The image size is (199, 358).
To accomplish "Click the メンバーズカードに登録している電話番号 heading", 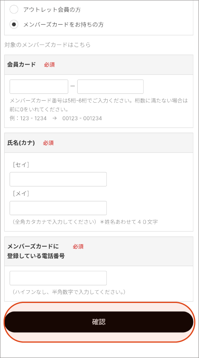I will 36,251.
